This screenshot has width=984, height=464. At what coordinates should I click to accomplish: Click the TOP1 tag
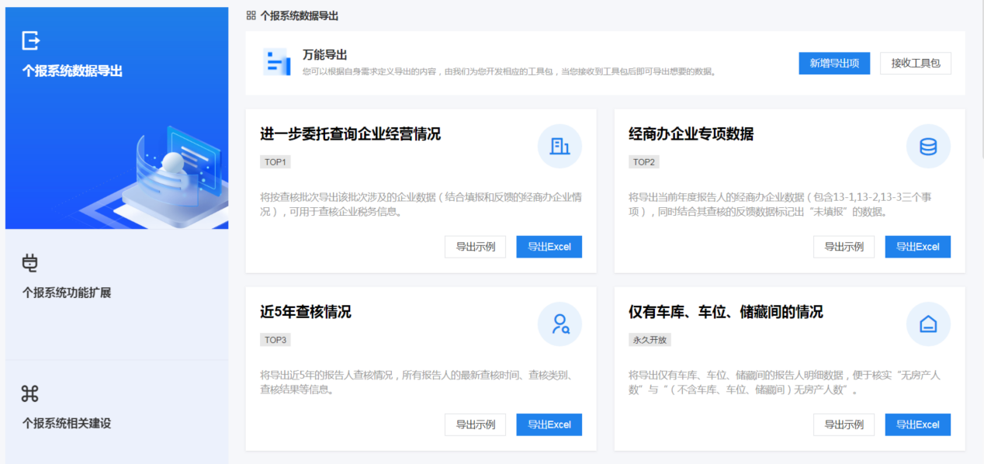click(275, 162)
